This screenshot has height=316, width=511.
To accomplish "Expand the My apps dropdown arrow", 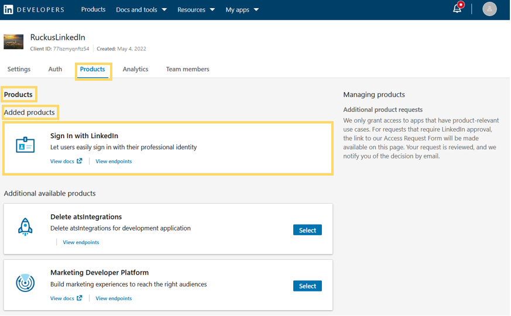I will [x=256, y=10].
